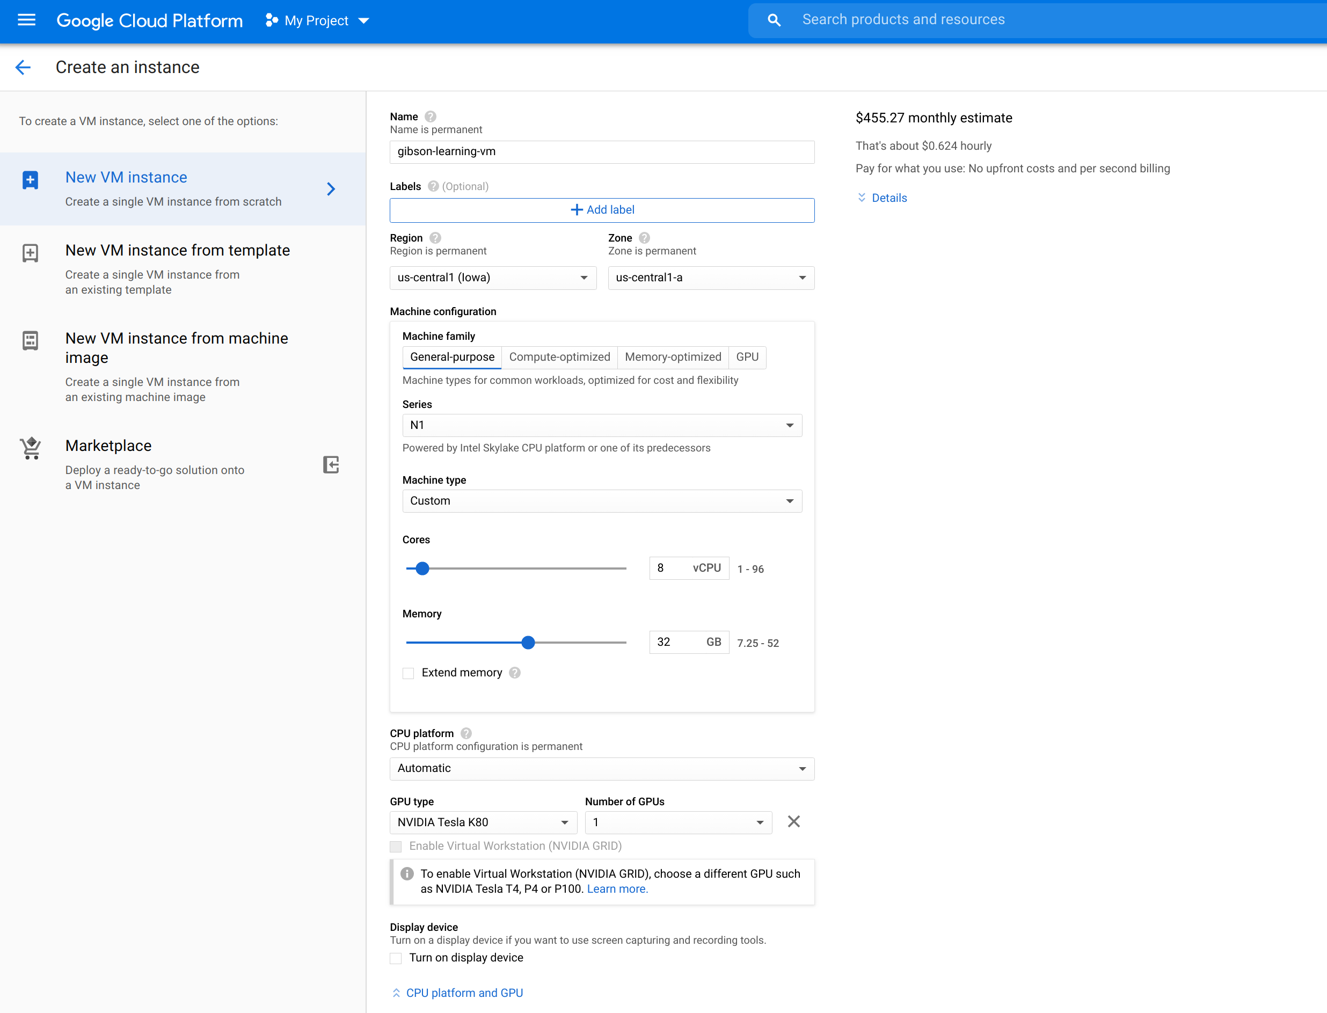This screenshot has height=1013, width=1327.
Task: Open the Learn more link
Action: [x=617, y=889]
